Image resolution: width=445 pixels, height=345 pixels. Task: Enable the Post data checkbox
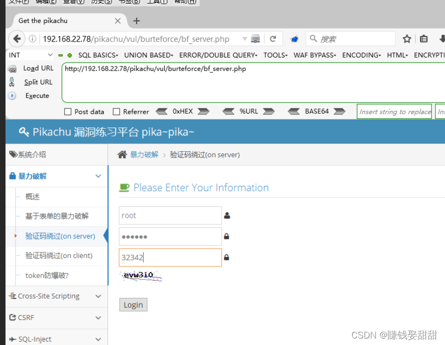point(68,111)
